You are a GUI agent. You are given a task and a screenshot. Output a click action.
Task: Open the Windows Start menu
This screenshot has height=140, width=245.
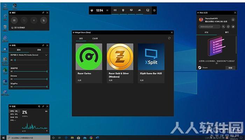(x=3, y=138)
